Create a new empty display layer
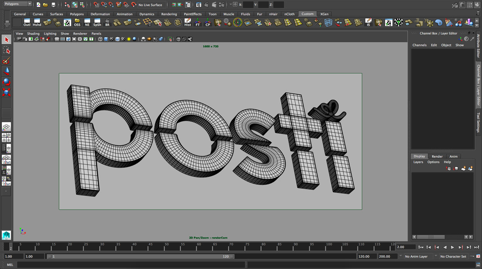 463,169
